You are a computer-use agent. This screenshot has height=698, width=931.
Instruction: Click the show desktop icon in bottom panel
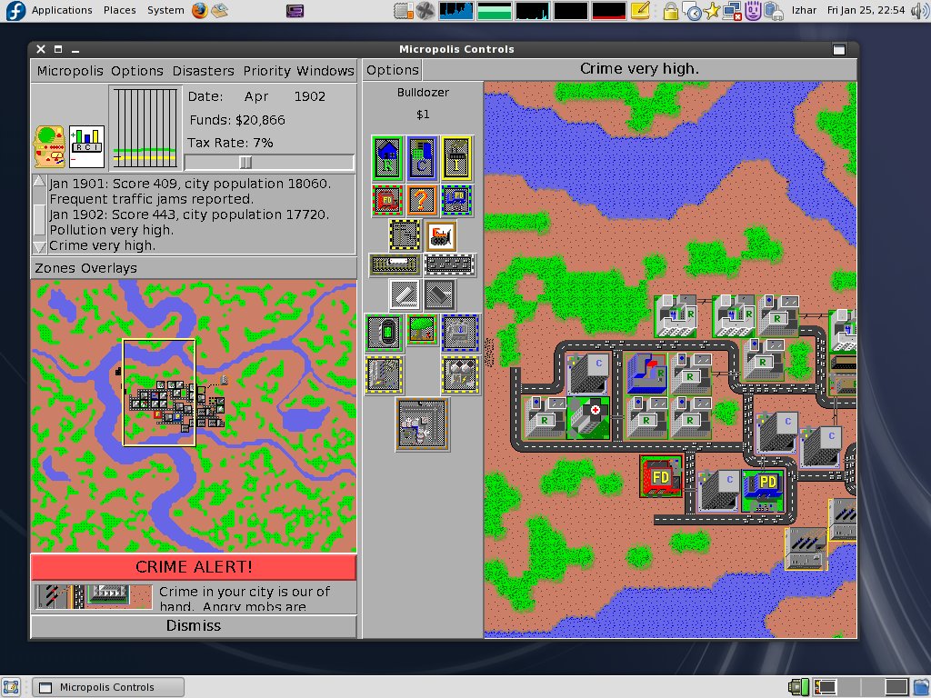coord(11,687)
